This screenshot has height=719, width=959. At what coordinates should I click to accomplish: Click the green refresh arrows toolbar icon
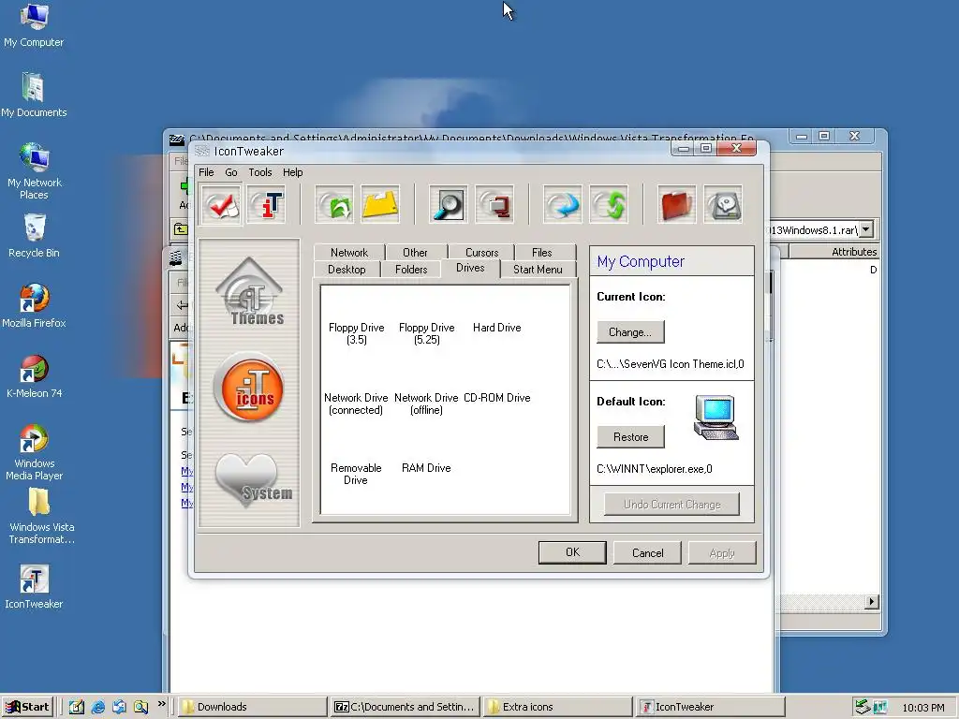[x=609, y=205]
